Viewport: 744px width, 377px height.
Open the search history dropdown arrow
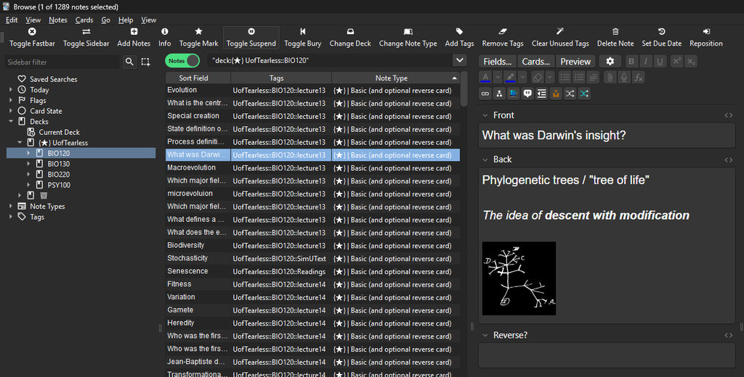(x=459, y=60)
